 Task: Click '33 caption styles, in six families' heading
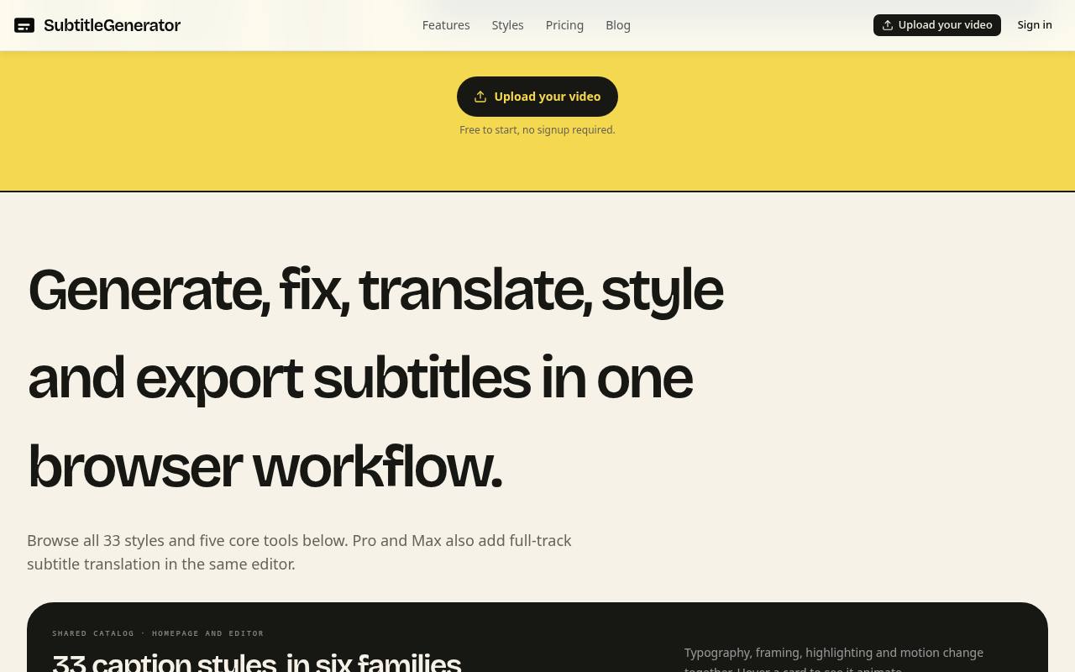point(256,662)
